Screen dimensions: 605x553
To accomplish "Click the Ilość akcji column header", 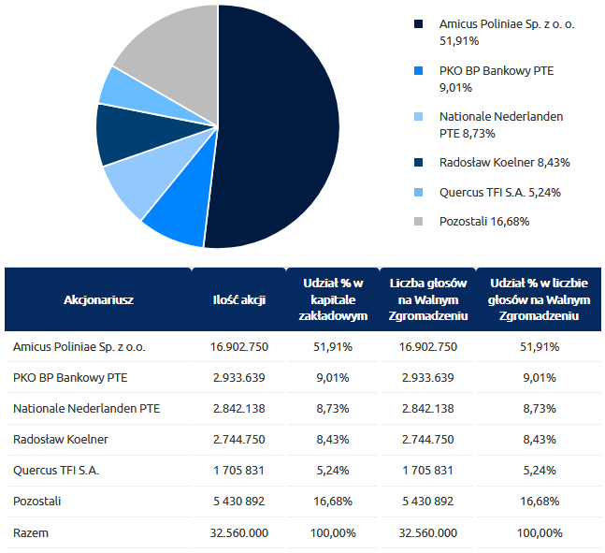I will click(x=239, y=300).
